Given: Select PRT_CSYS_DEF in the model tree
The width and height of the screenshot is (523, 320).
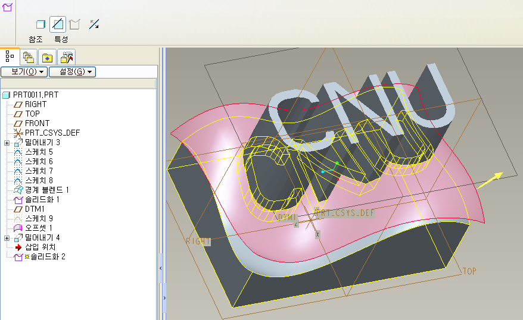Looking at the screenshot, I should click(x=52, y=133).
